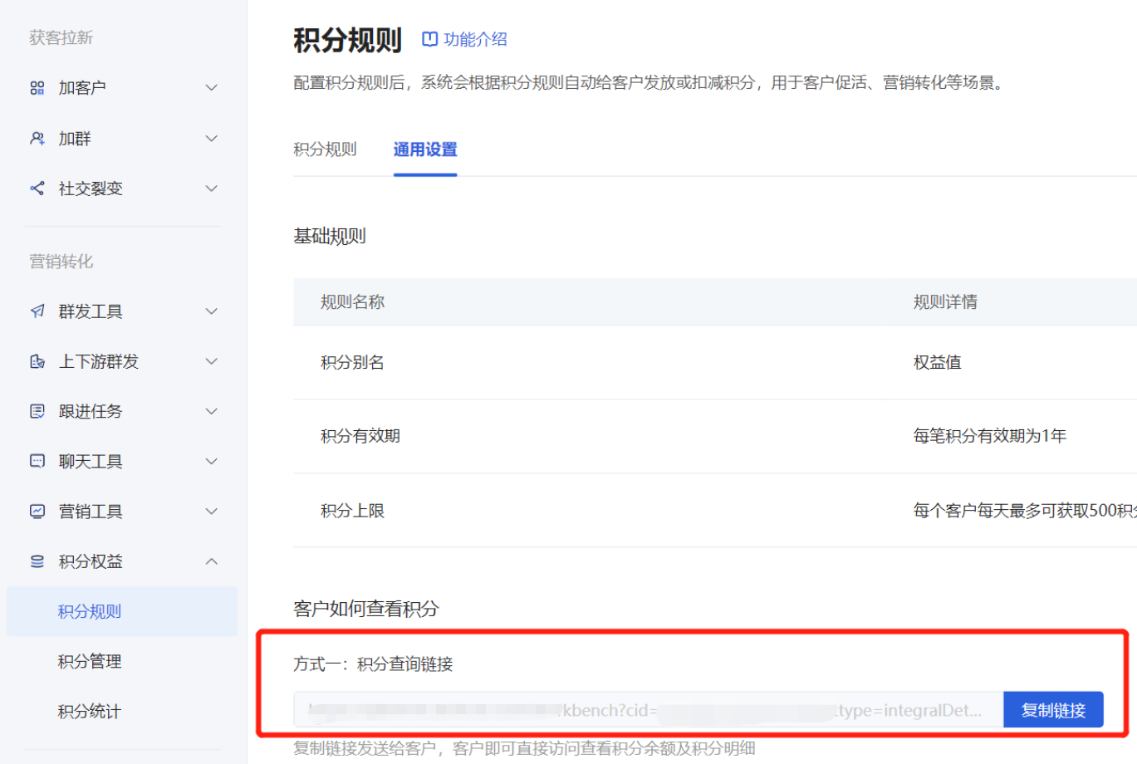The width and height of the screenshot is (1137, 764).
Task: Click the 积分有效期 rule name cell
Action: [360, 436]
